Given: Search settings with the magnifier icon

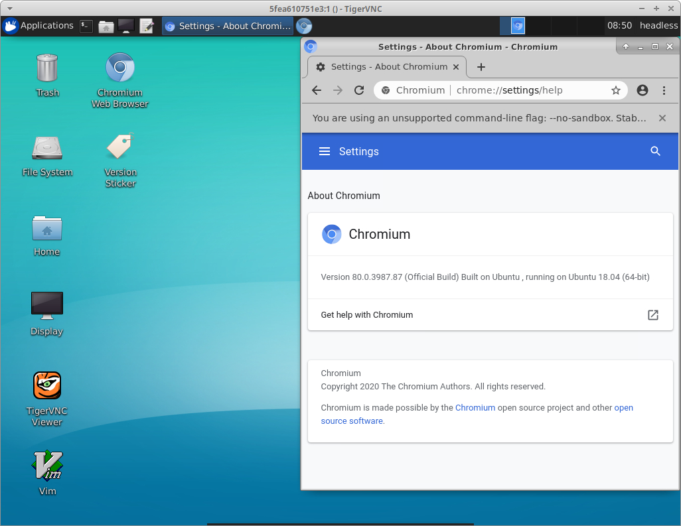Looking at the screenshot, I should pos(655,151).
